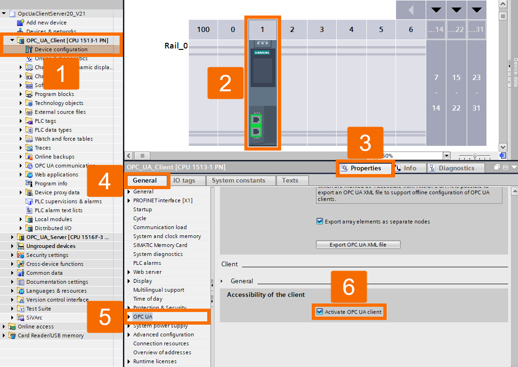The height and width of the screenshot is (367, 518).
Task: Click the PLC supervisions & alarms icon
Action: tap(29, 201)
